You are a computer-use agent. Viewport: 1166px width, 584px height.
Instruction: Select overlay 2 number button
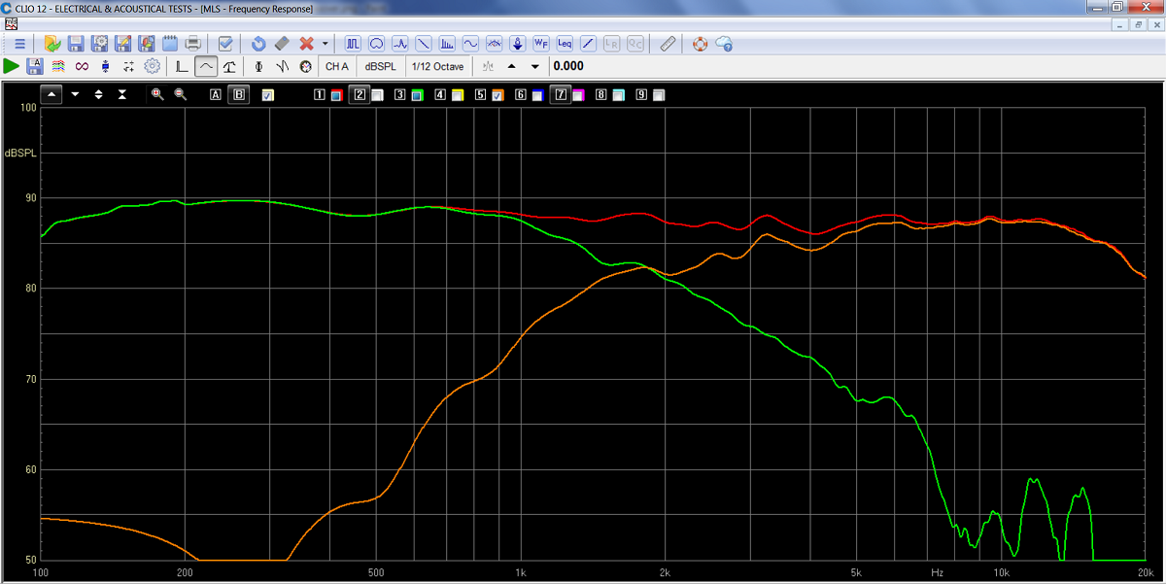tap(360, 95)
